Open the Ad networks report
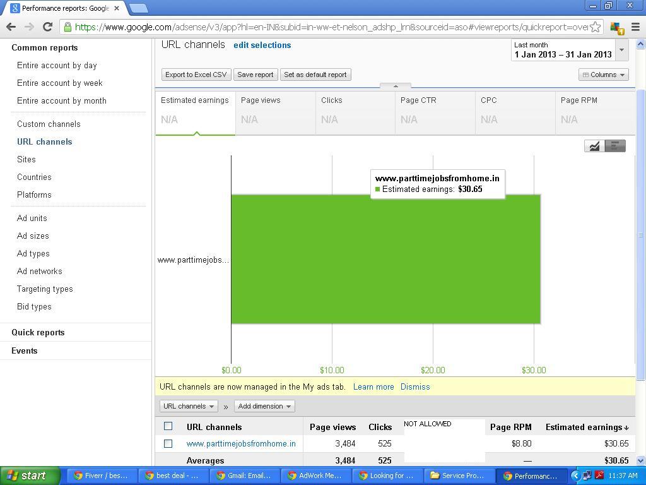Viewport: 646px width, 485px height. pyautogui.click(x=40, y=272)
